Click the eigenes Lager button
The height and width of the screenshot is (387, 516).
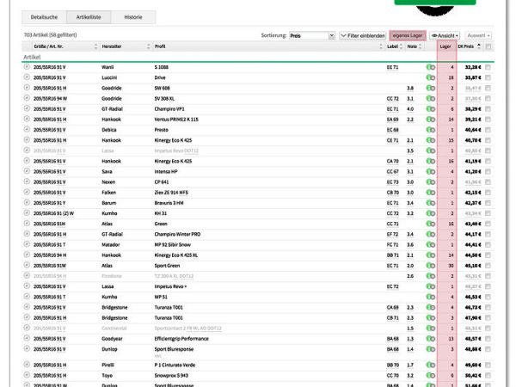click(x=408, y=35)
